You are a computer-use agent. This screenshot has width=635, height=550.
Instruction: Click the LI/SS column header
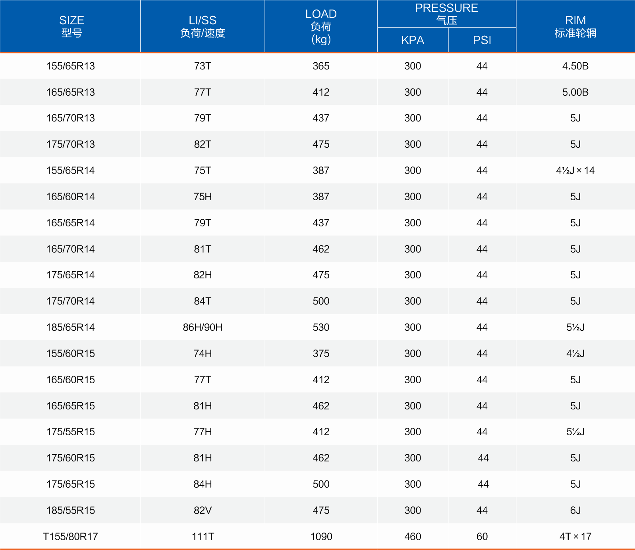(x=203, y=26)
